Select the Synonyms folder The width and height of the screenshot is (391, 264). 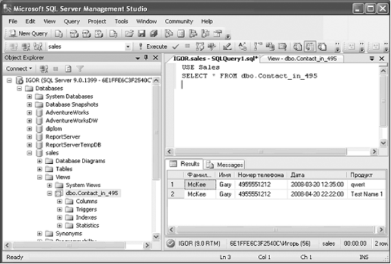(x=69, y=233)
